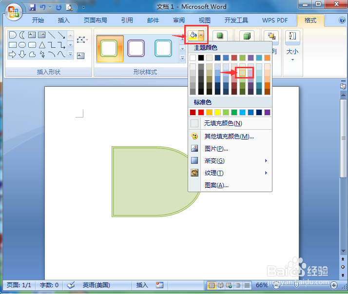Pick the standard purple color swatch
This screenshot has width=348, height=294.
pyautogui.click(x=267, y=112)
